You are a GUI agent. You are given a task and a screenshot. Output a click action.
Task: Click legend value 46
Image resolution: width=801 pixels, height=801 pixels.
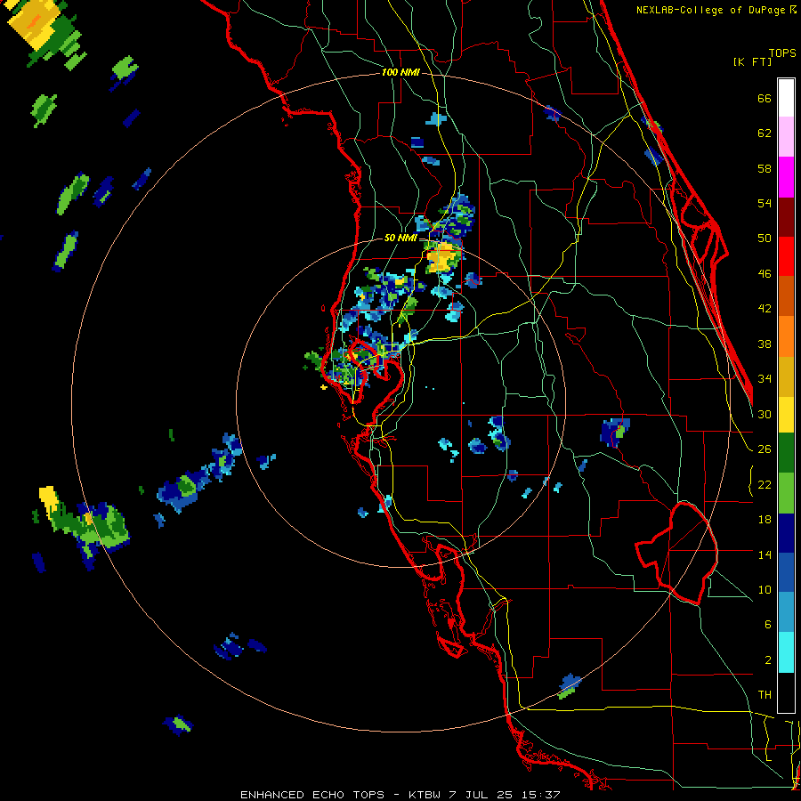(765, 274)
